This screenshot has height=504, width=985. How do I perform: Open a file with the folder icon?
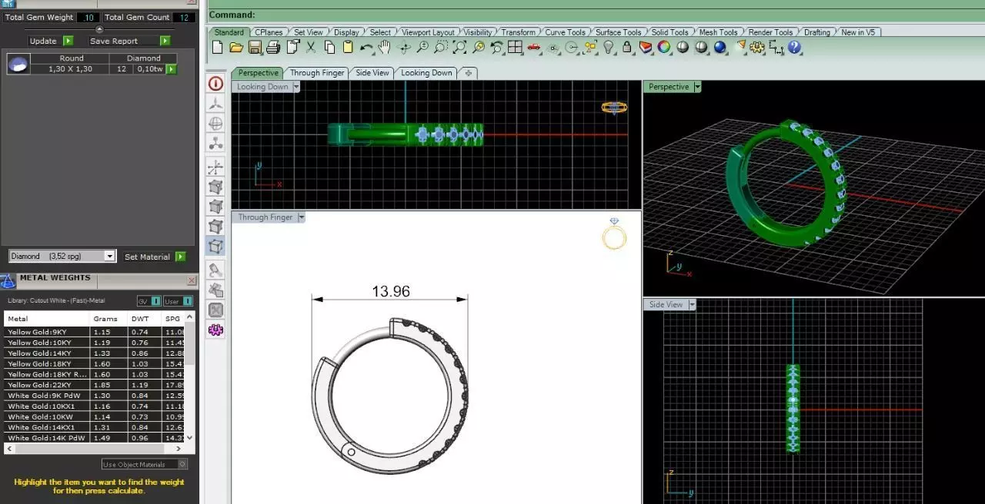236,48
